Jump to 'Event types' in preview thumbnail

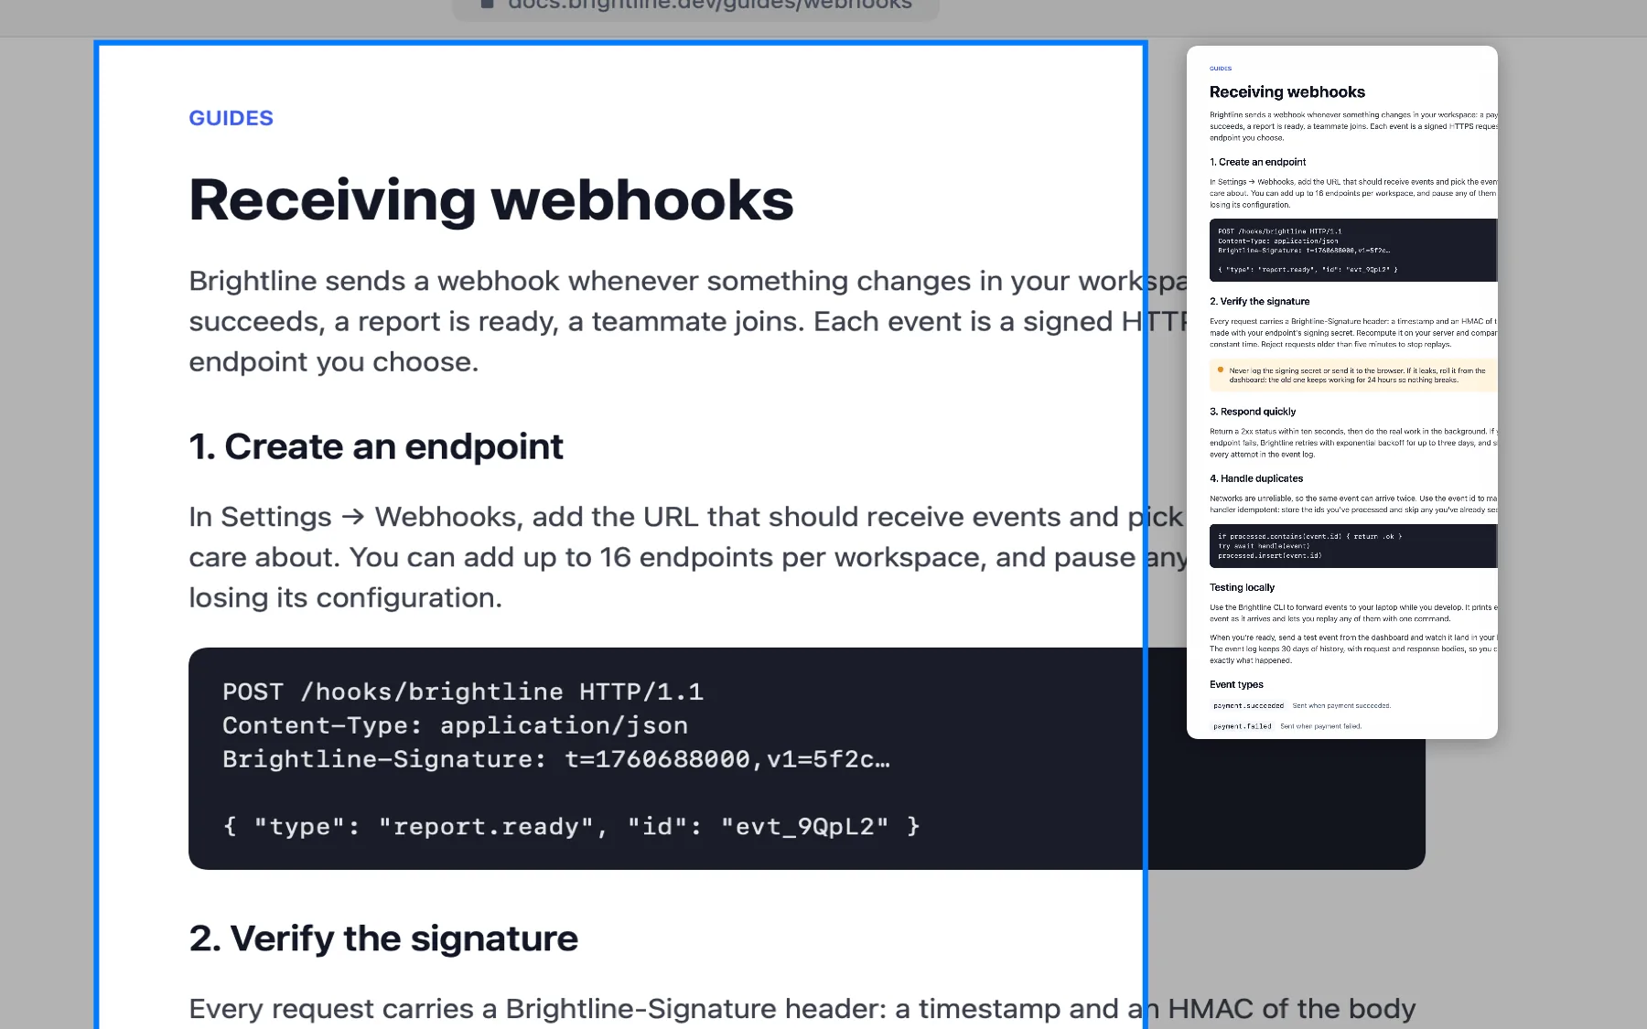click(x=1236, y=684)
